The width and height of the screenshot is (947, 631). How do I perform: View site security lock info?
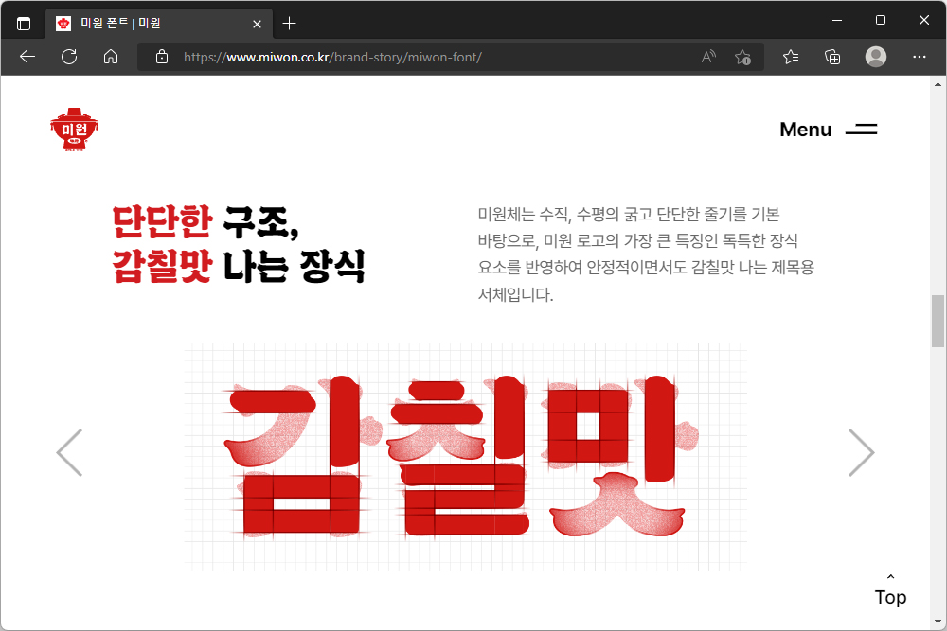pos(162,57)
